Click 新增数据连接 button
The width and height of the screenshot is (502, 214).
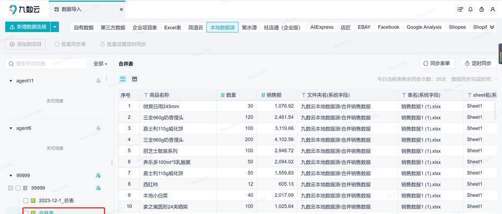pyautogui.click(x=28, y=27)
